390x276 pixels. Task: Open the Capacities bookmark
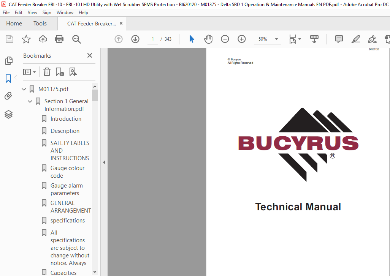[63, 273]
